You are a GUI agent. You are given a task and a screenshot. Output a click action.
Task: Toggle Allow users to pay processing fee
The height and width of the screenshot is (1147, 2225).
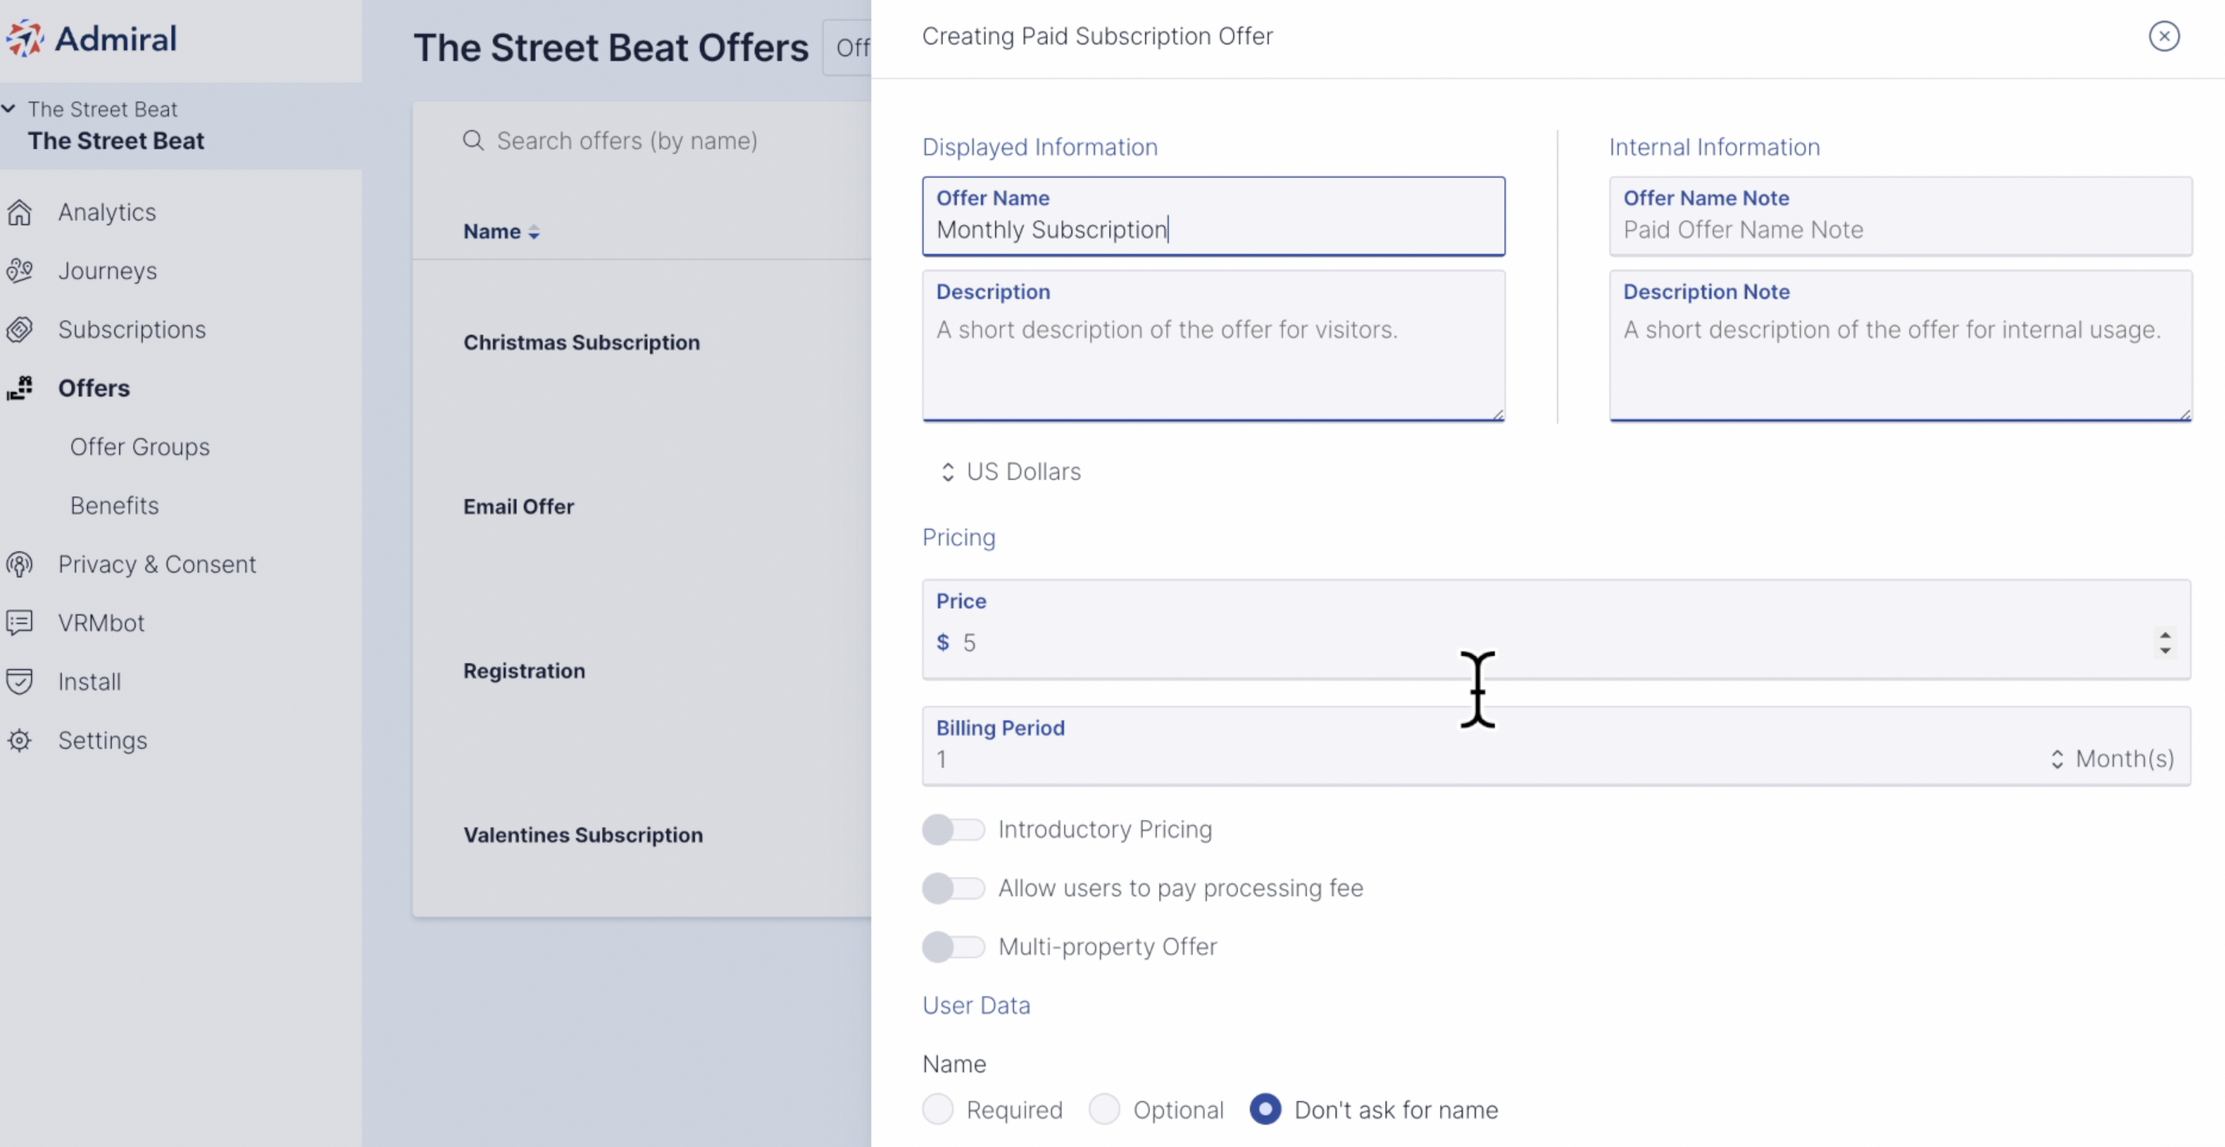tap(953, 888)
